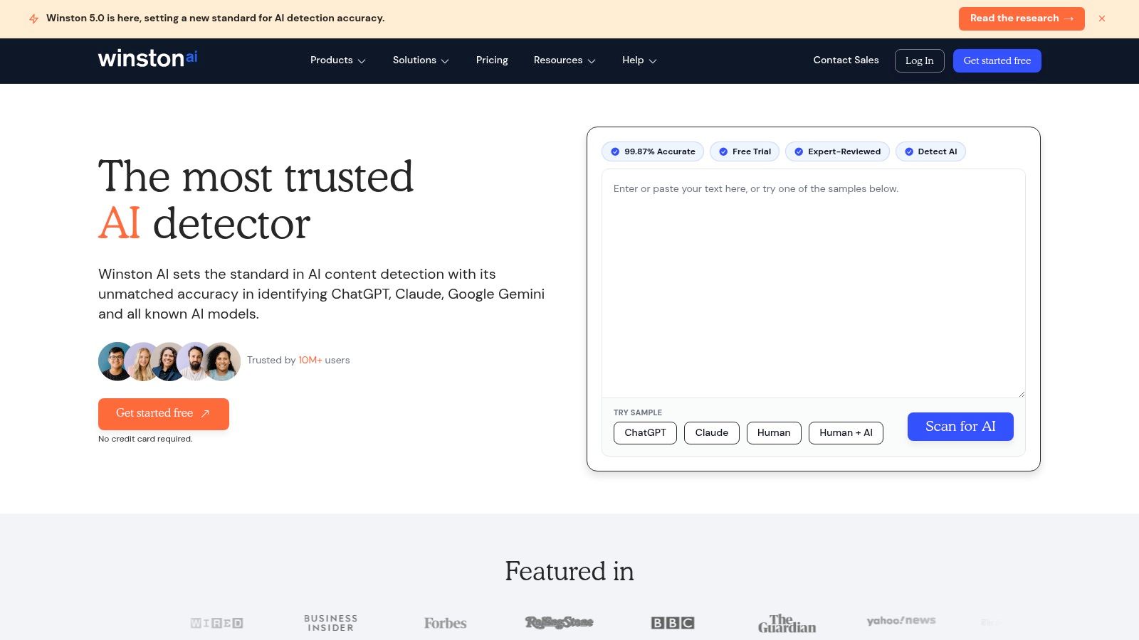Click the Detect AI badge
This screenshot has height=640, width=1139.
pos(930,151)
